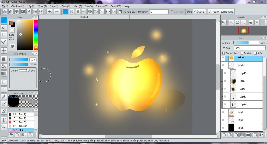Hide layer Lớp7
This screenshot has width=267, height=144.
click(225, 81)
